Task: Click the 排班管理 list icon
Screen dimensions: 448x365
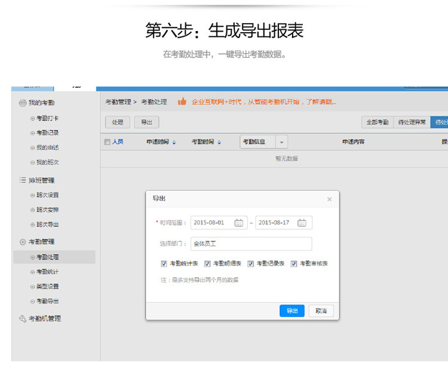Action: click(x=23, y=180)
